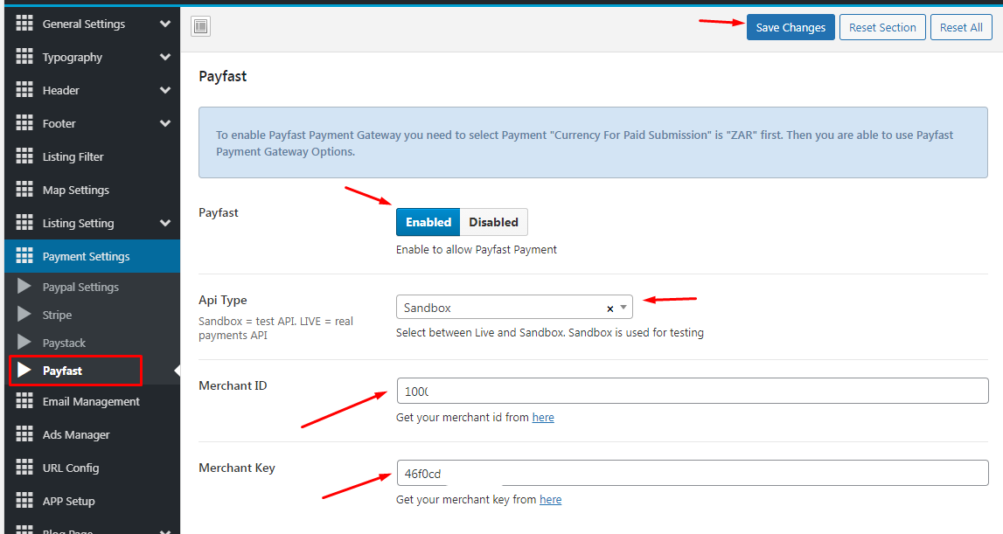Expand the Header menu chevron
1003x534 pixels.
[x=165, y=91]
